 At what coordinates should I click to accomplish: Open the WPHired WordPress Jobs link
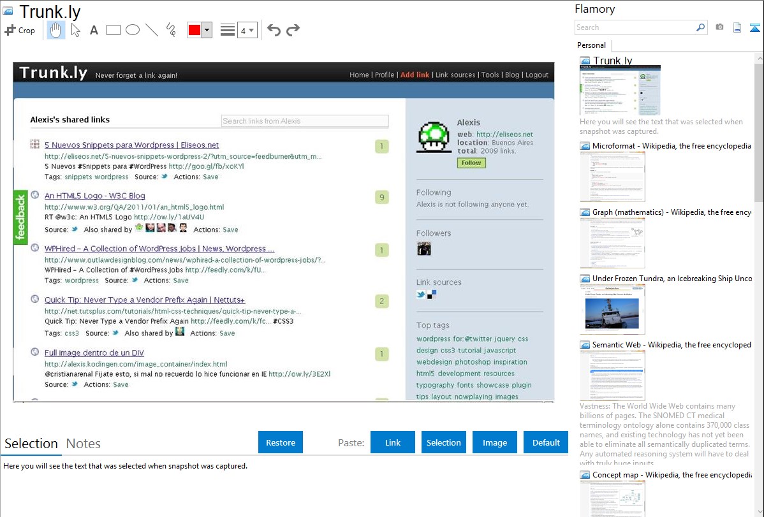pyautogui.click(x=159, y=249)
